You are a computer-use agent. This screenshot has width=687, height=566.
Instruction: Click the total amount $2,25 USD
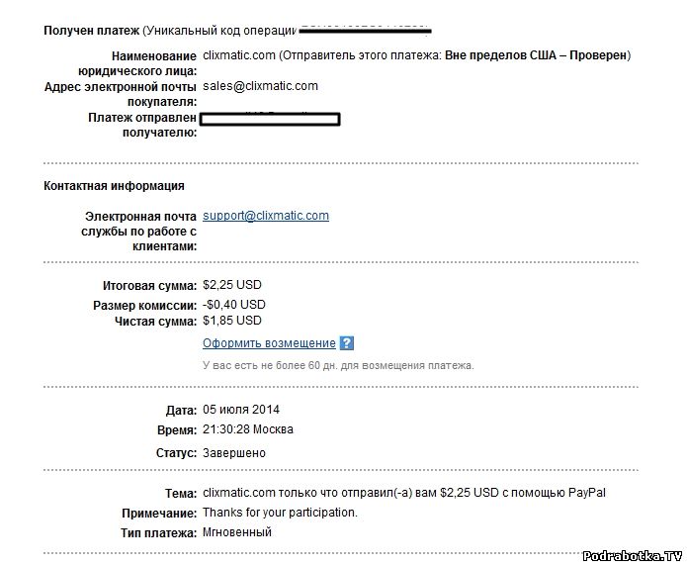231,286
